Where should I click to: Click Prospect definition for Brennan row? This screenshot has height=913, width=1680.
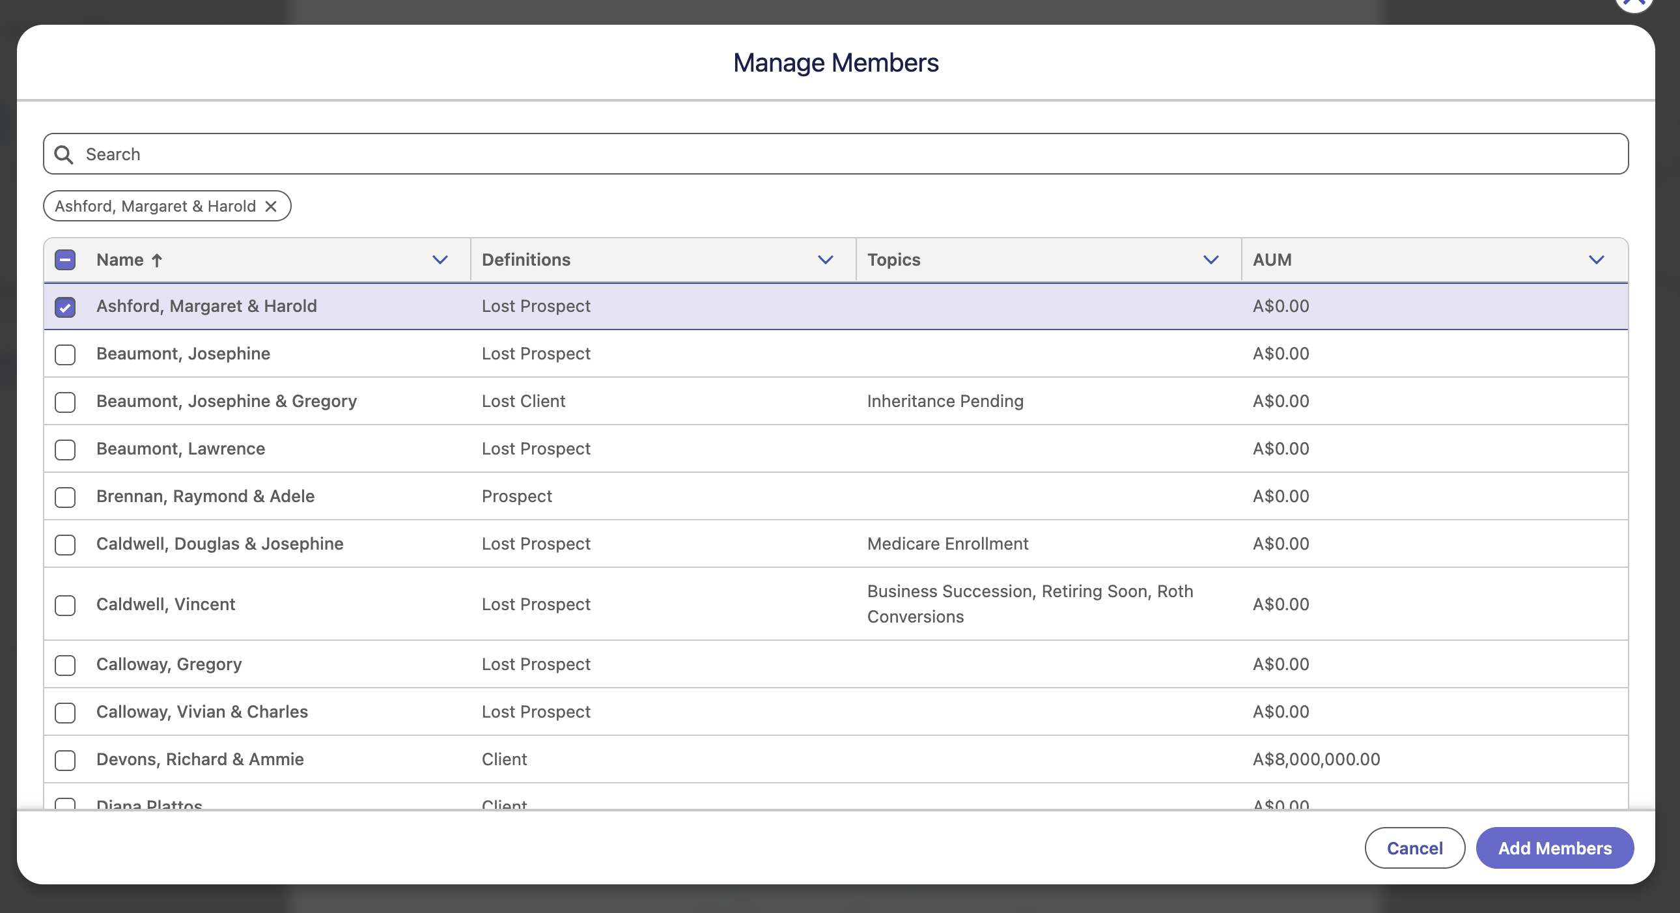click(x=517, y=496)
